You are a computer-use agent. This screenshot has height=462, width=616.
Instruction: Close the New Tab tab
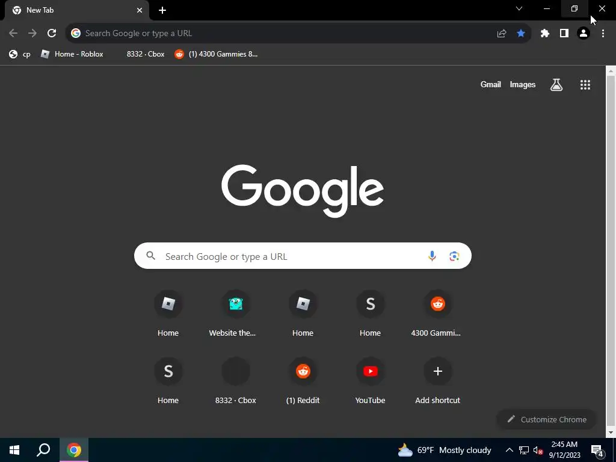(x=140, y=10)
